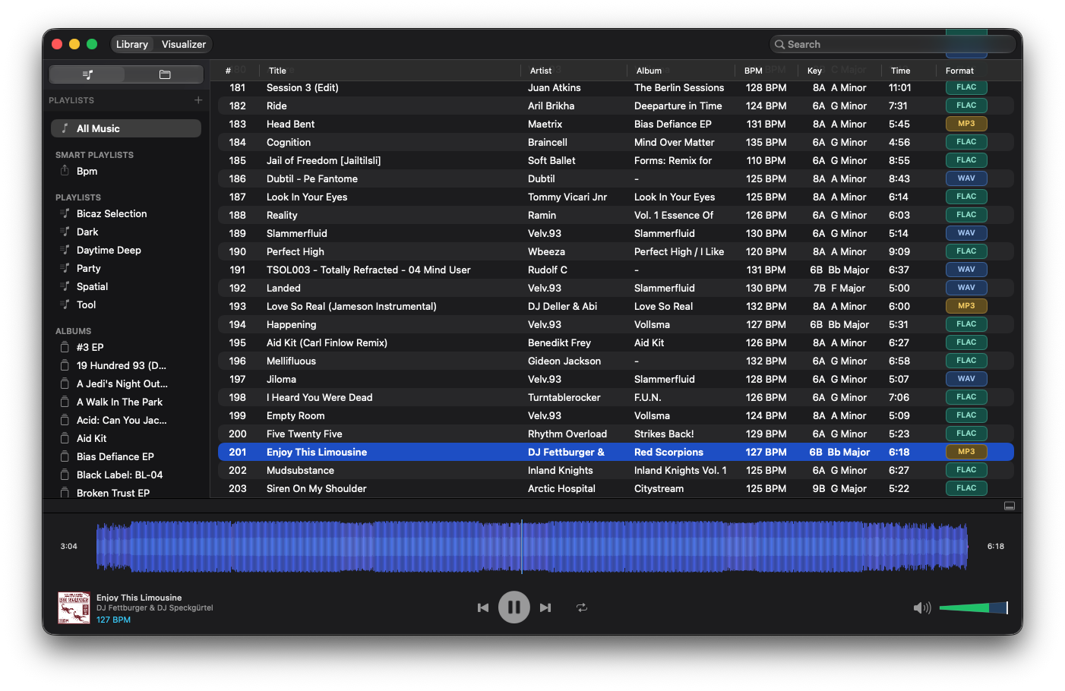Adjust the green volume slider
1065x691 pixels.
pyautogui.click(x=973, y=607)
